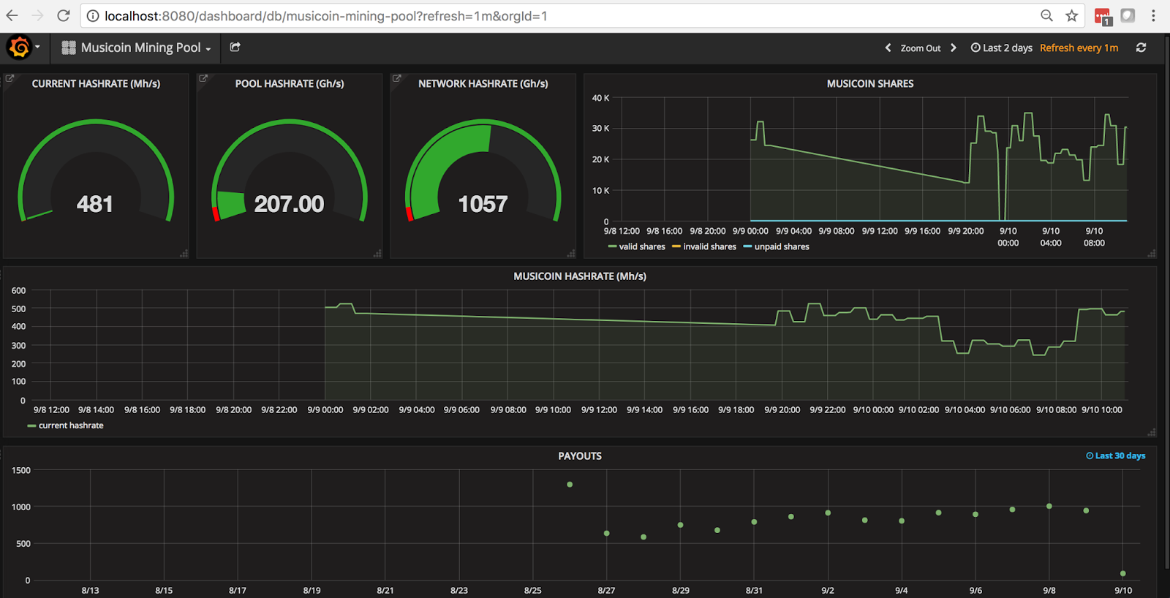Open the Musicoin Shares panel title menu
The height and width of the screenshot is (598, 1170).
(870, 83)
